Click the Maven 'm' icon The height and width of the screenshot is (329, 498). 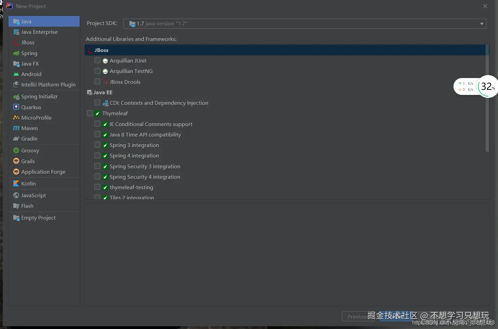coord(16,128)
